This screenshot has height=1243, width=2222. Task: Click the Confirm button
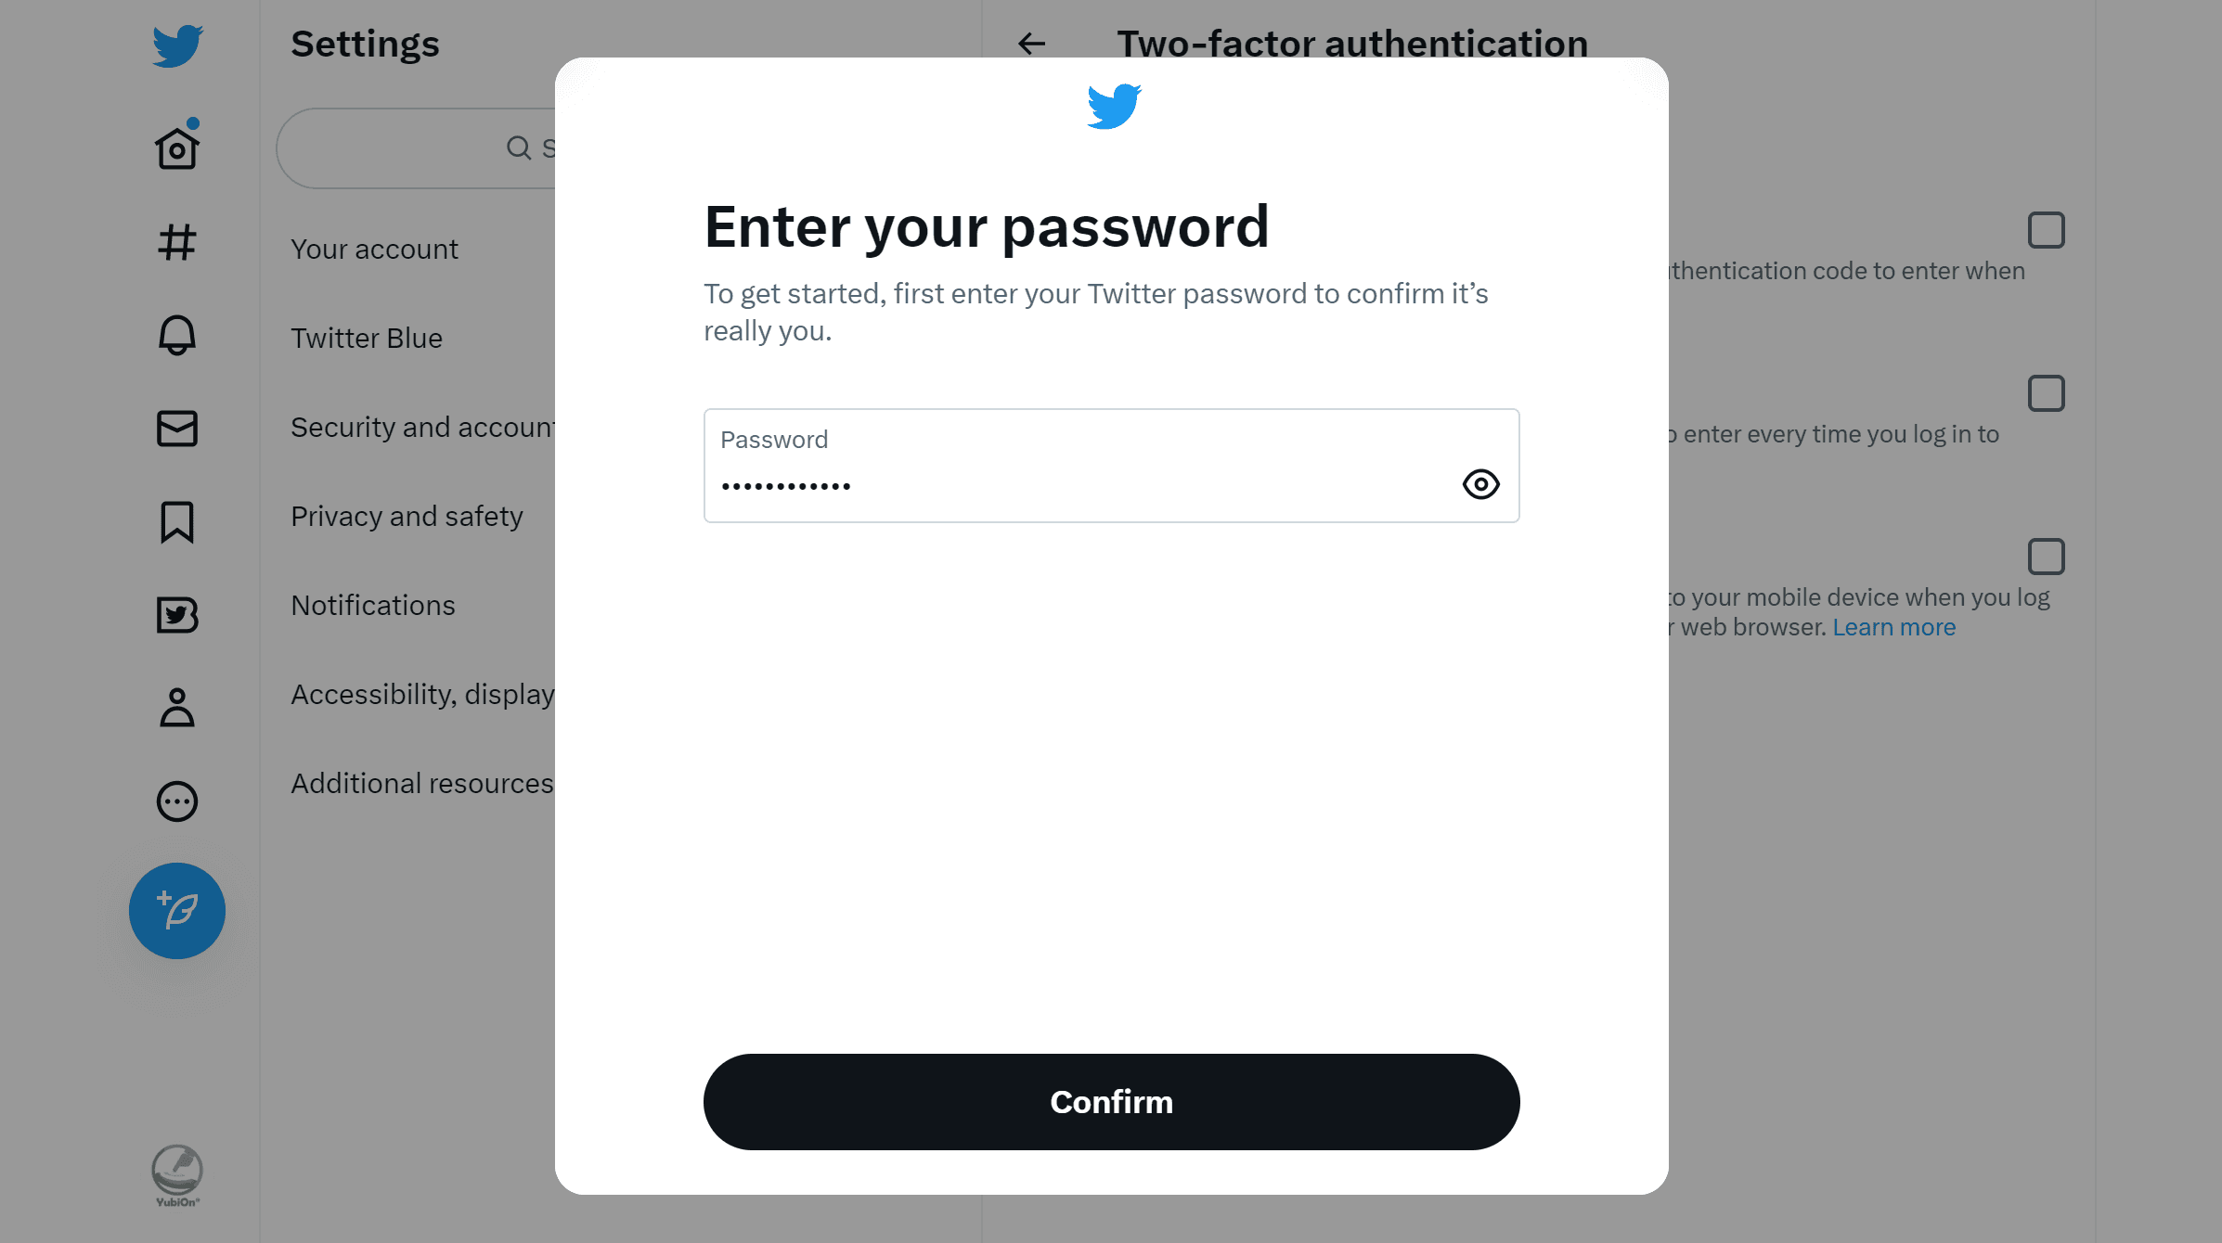(x=1112, y=1102)
